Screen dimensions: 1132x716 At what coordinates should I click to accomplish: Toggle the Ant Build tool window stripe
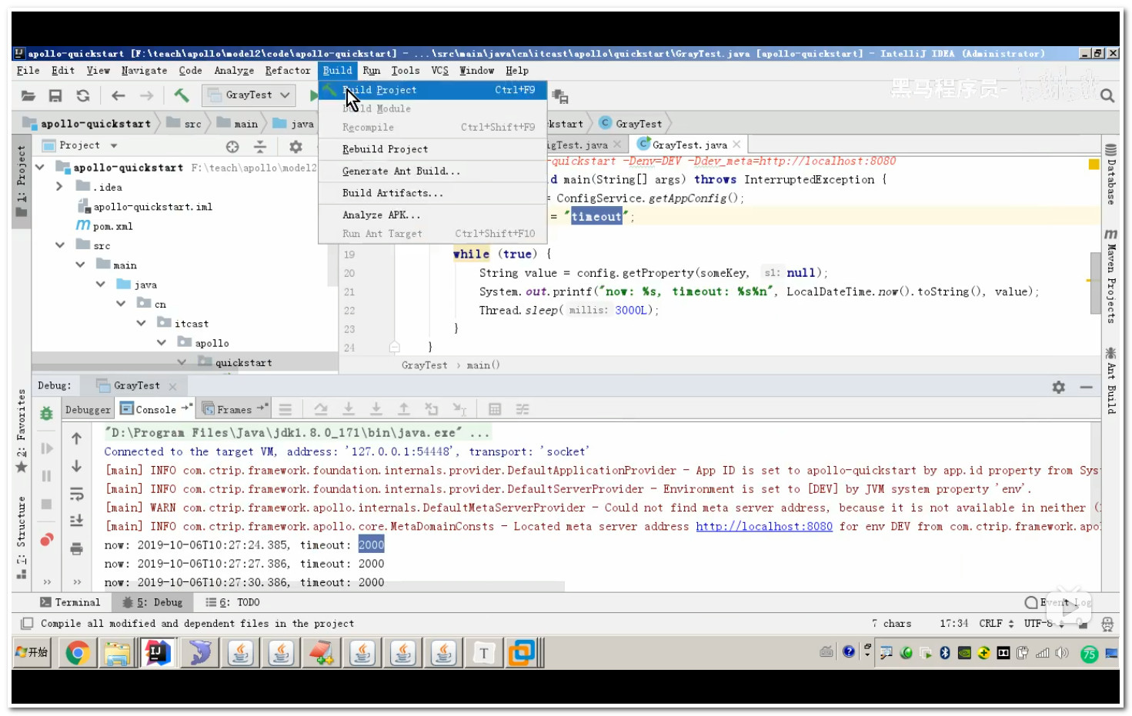pos(1110,381)
